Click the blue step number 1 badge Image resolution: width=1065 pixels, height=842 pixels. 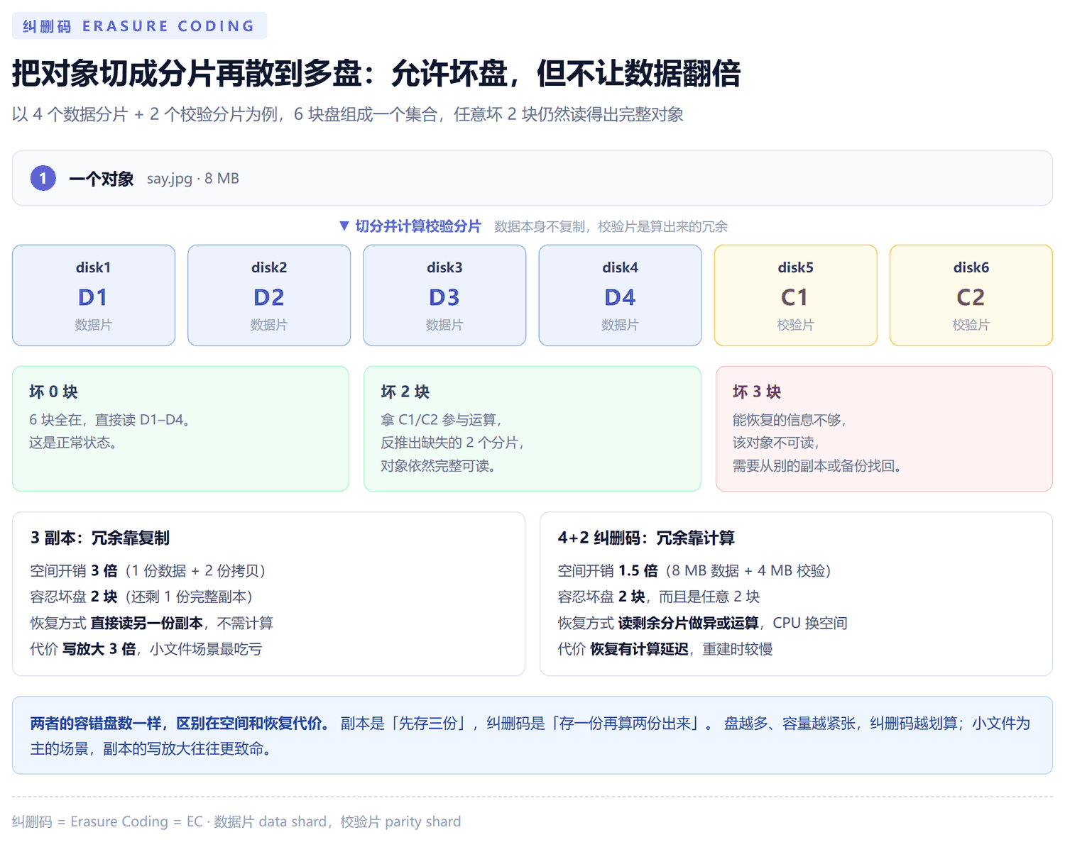pos(43,178)
